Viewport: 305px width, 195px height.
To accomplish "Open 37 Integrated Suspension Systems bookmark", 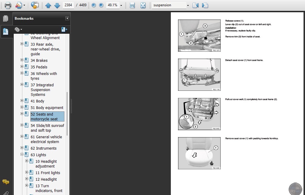I will point(42,90).
